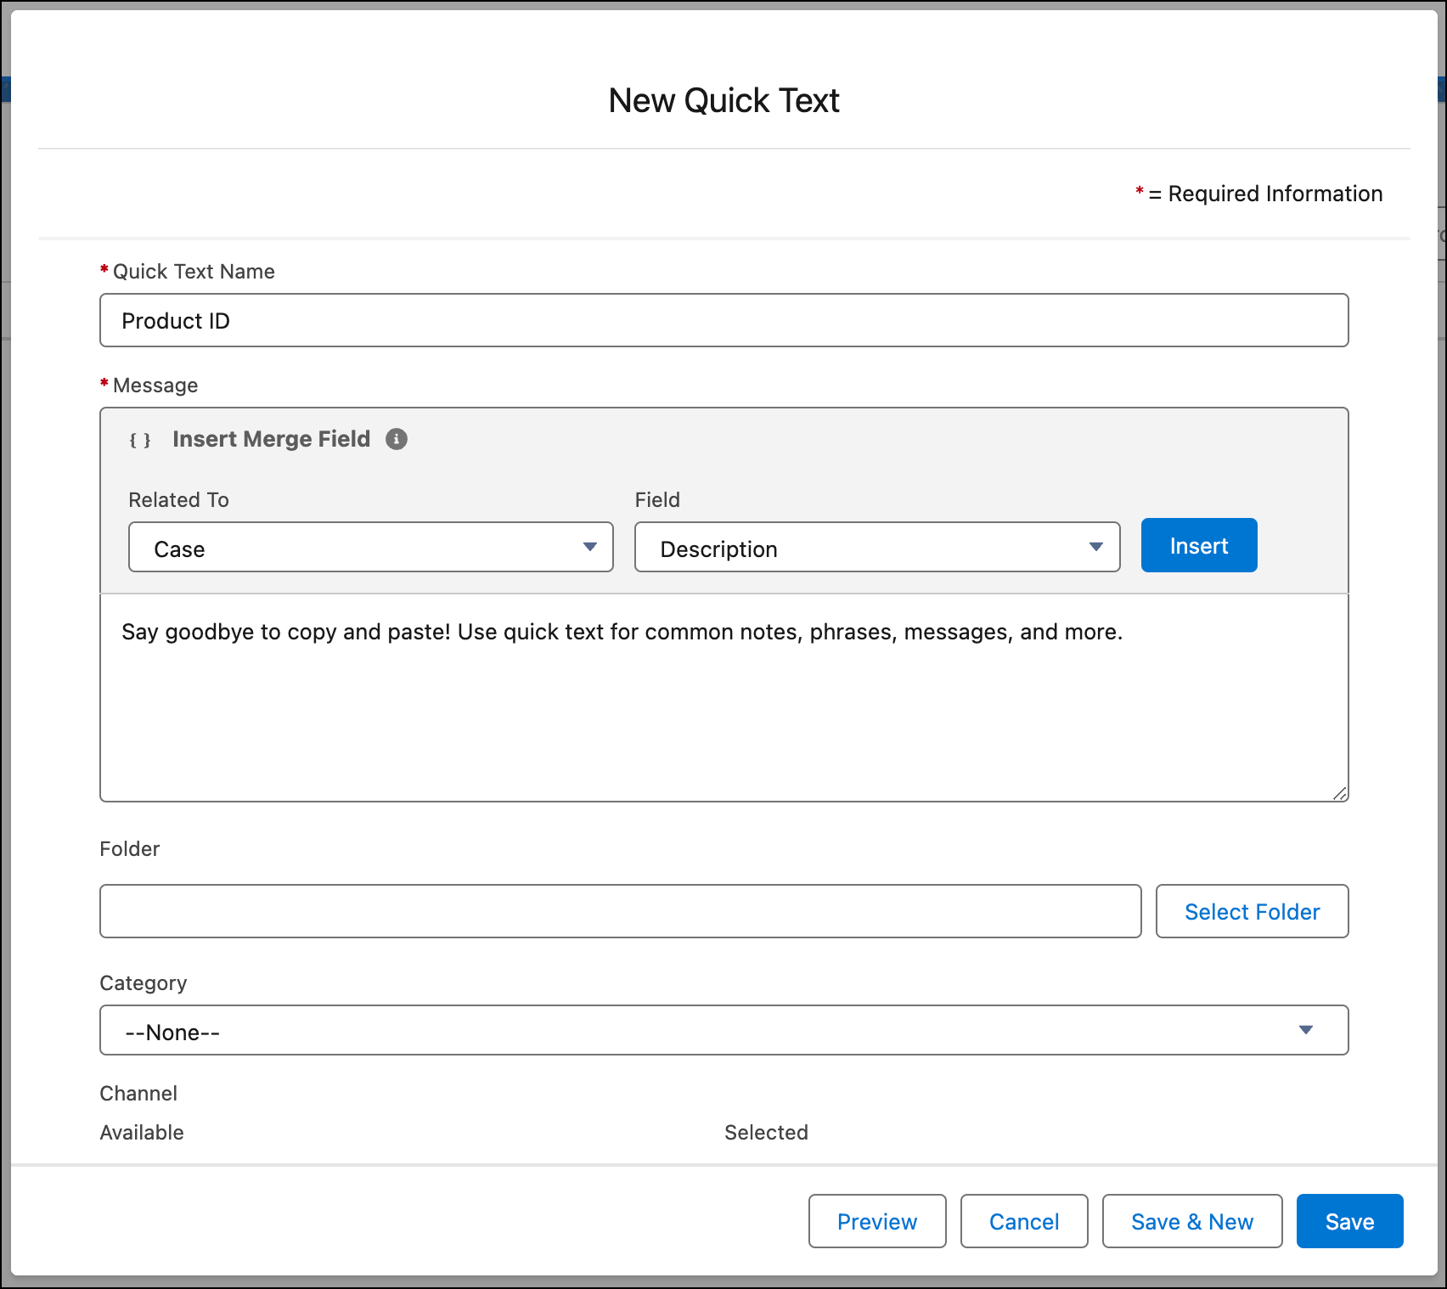
Task: Click the Required Information note
Action: point(1259,194)
